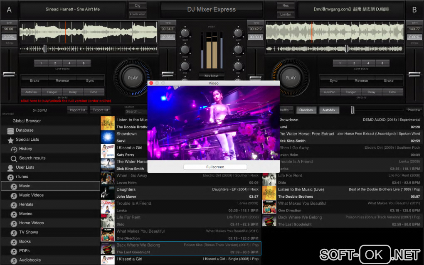Click Fullscreen in Video window

(x=215, y=167)
